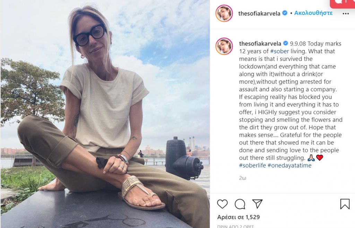Click the Ακολουθήστε follow link
This screenshot has width=355, height=228.
pyautogui.click(x=313, y=13)
